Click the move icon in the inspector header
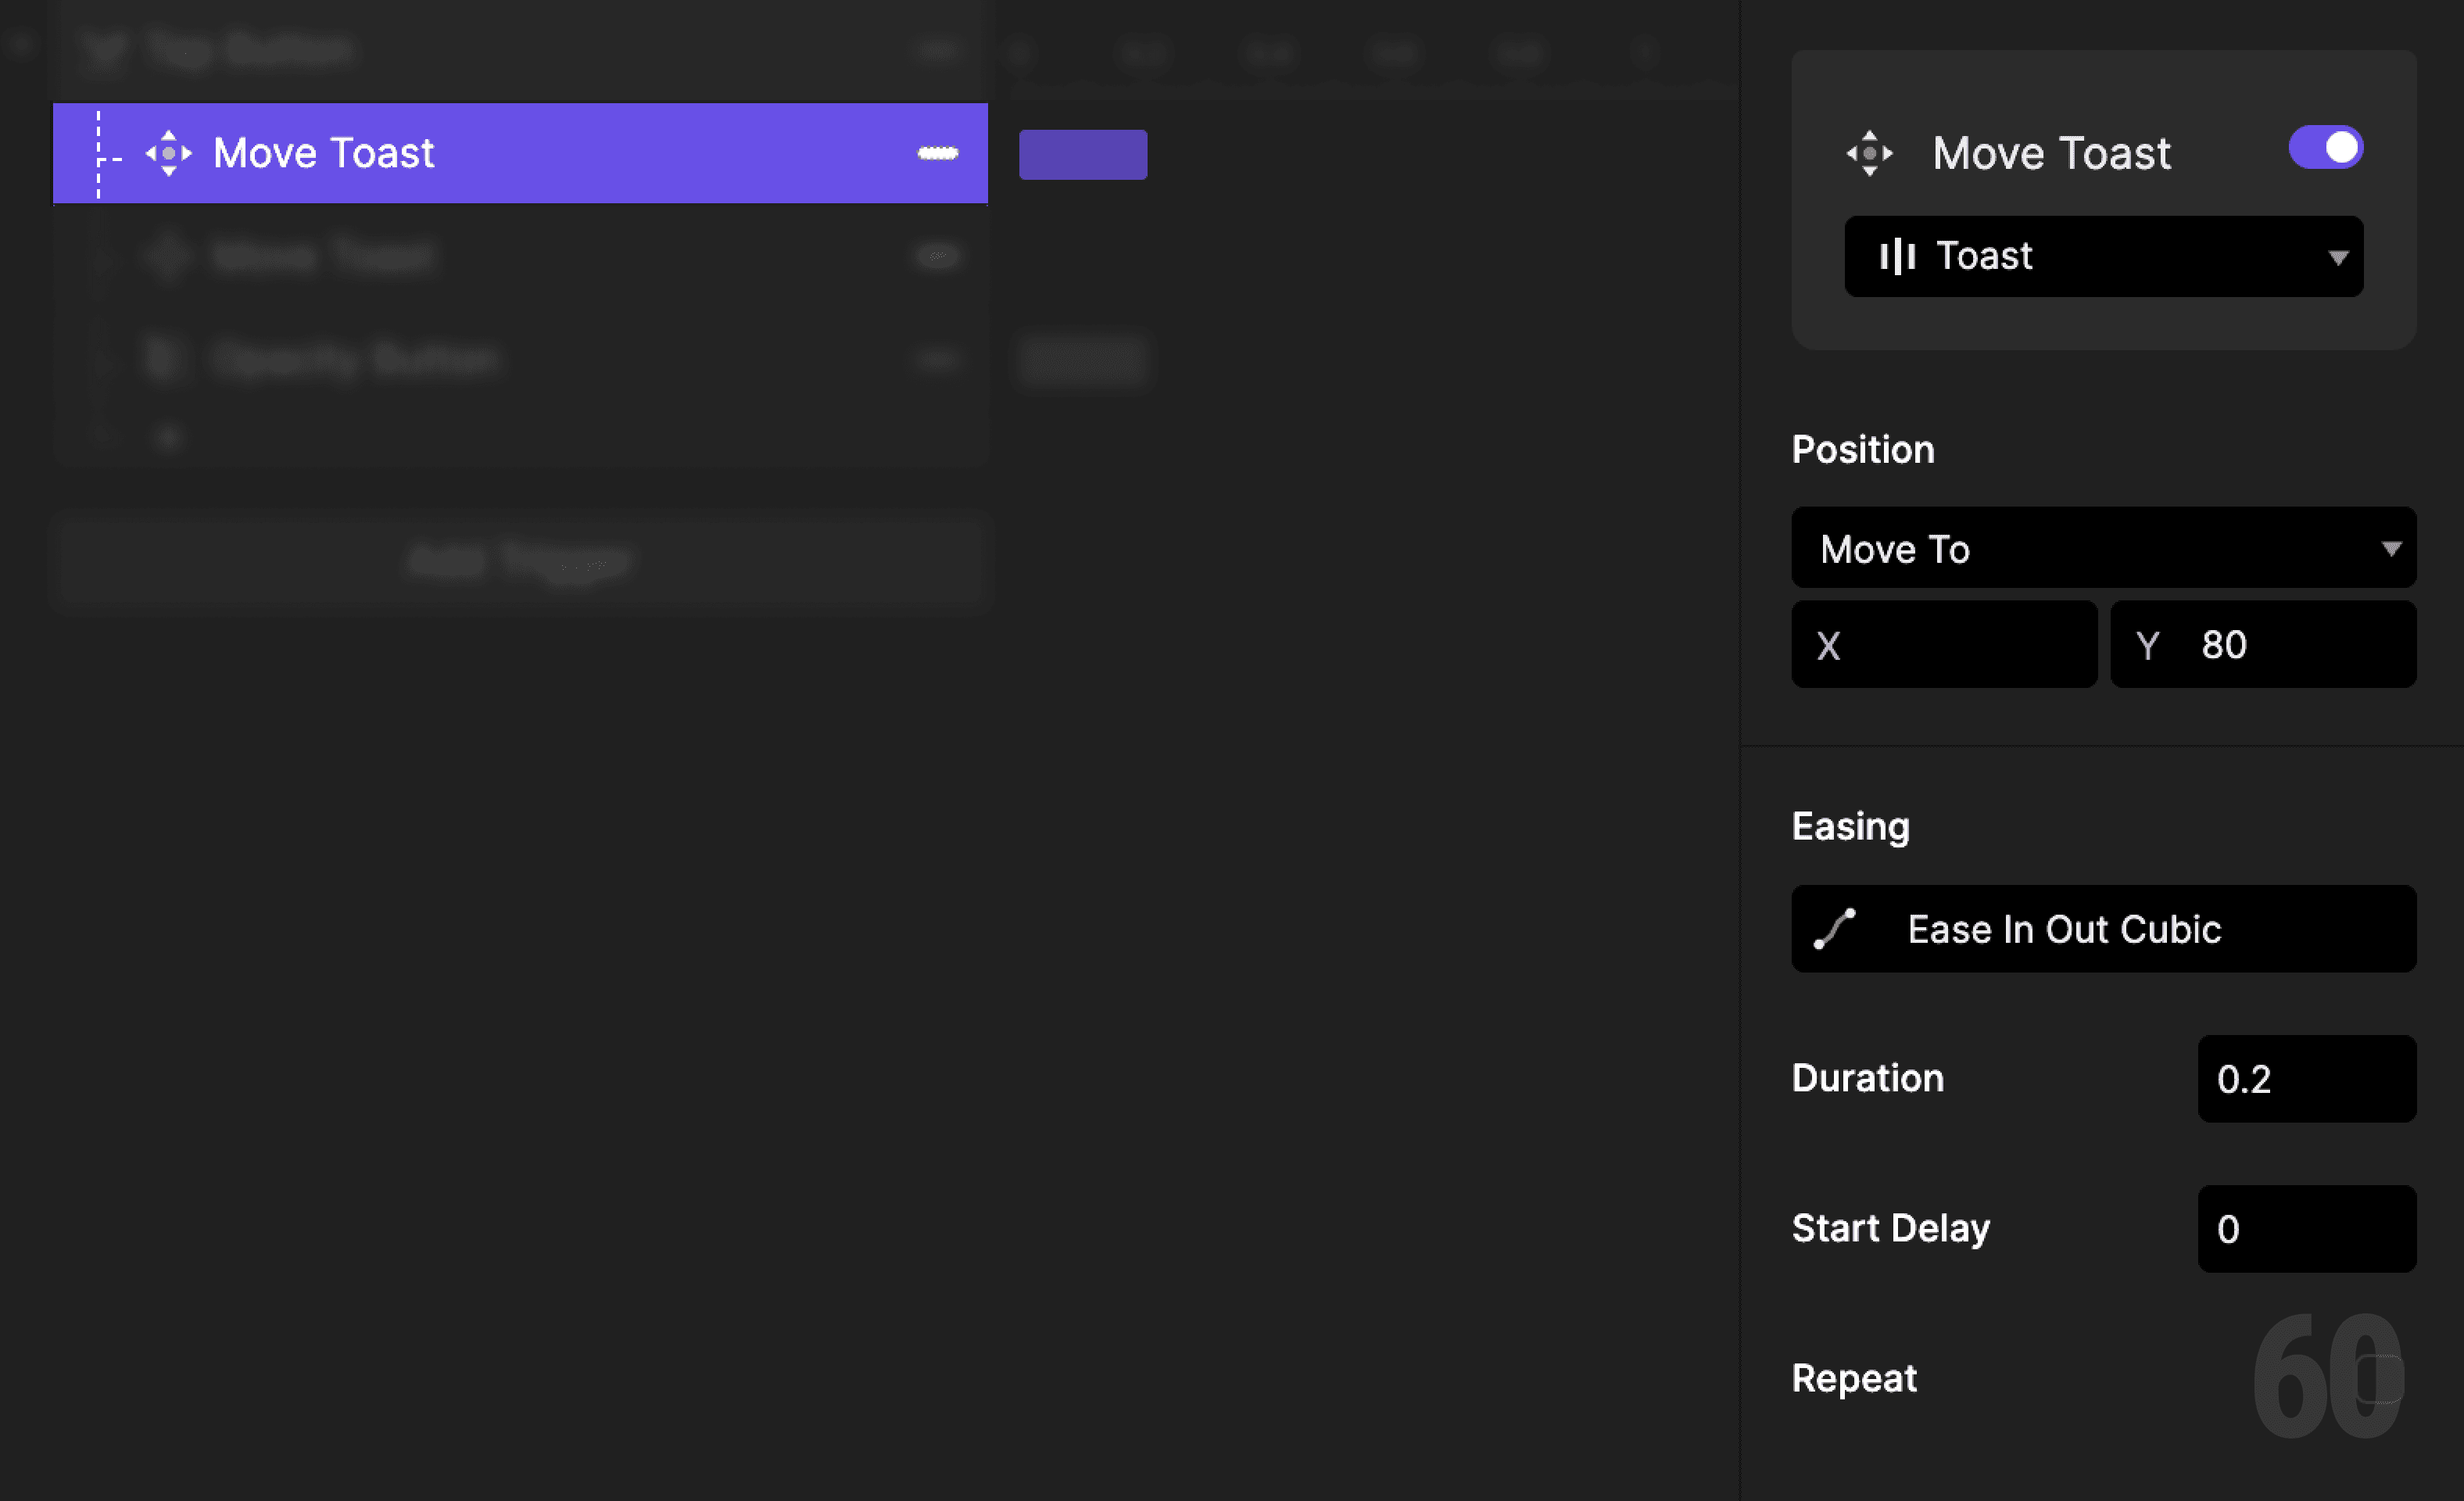2464x1501 pixels. tap(1868, 153)
